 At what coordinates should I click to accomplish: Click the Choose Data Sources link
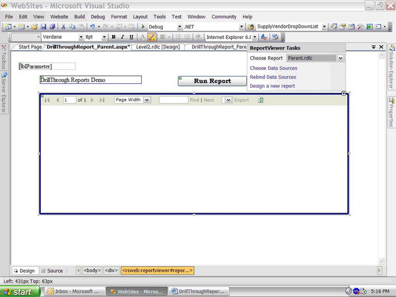273,68
